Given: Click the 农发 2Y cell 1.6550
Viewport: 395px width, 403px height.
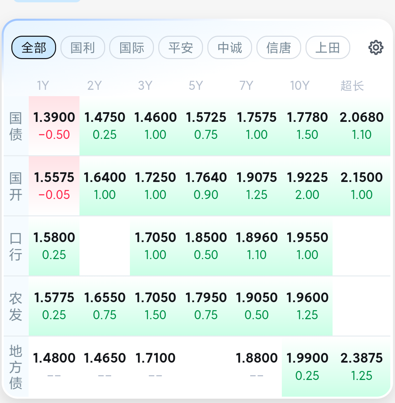Looking at the screenshot, I should pyautogui.click(x=105, y=306).
